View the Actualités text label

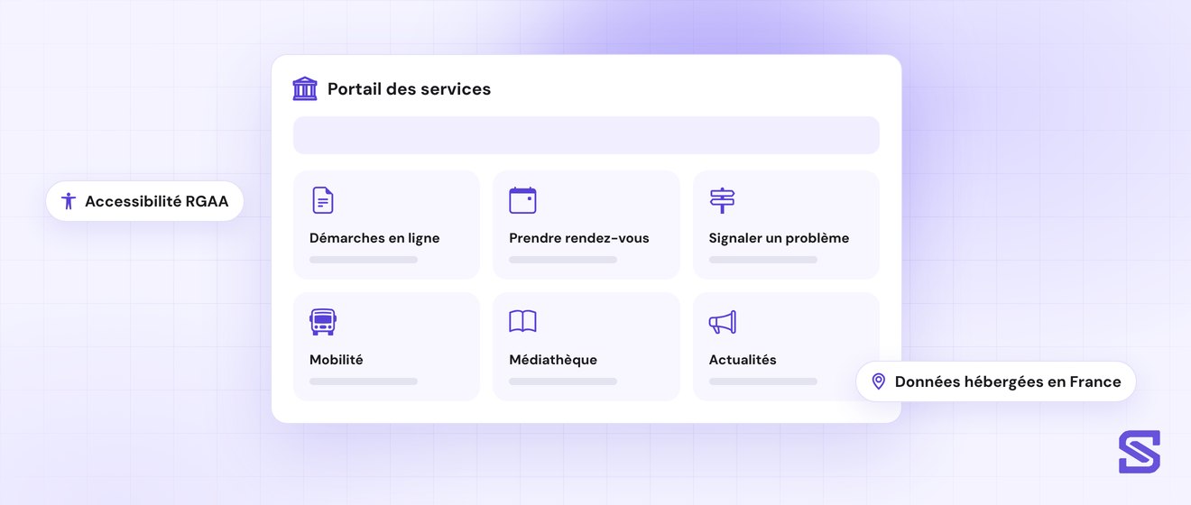click(x=743, y=359)
